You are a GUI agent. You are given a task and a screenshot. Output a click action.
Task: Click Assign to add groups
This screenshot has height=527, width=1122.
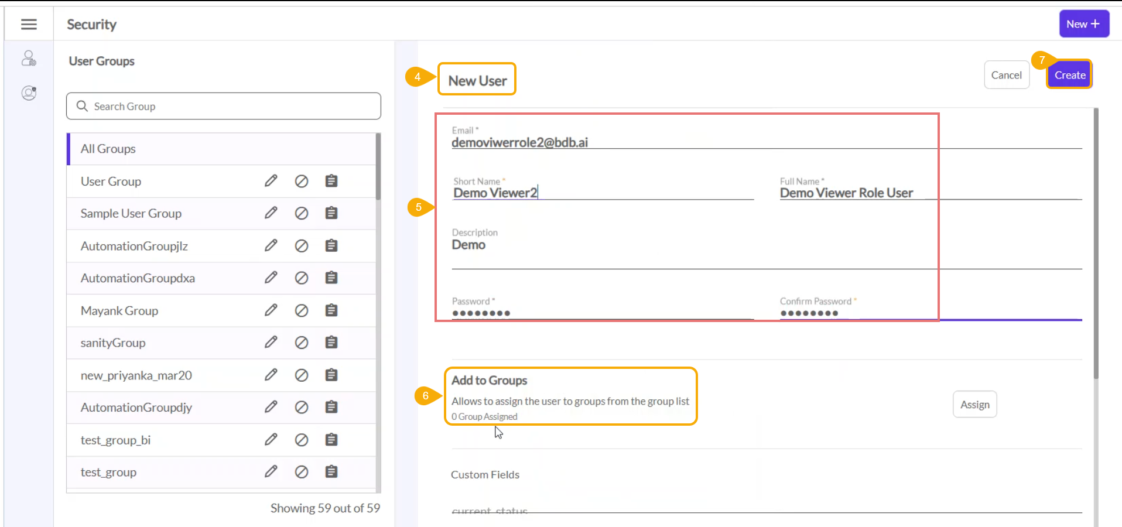(974, 405)
